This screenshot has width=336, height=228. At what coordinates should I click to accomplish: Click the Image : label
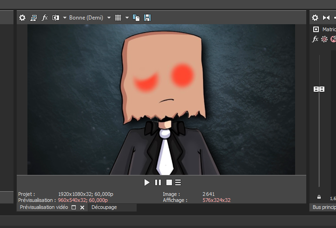coord(171,194)
